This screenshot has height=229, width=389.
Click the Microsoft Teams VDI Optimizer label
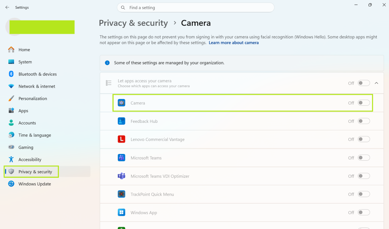click(160, 176)
